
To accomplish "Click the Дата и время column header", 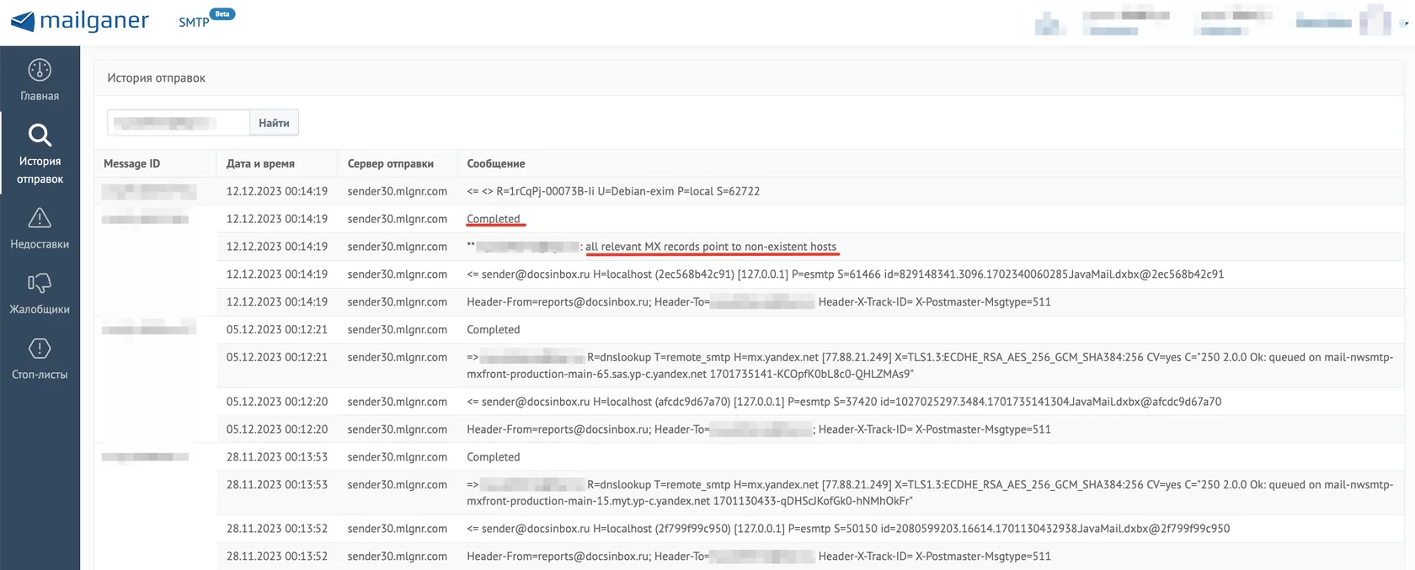I will point(260,163).
